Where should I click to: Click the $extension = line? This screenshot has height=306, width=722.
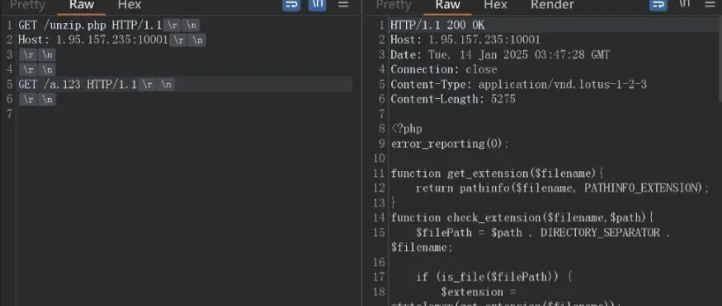tap(479, 292)
